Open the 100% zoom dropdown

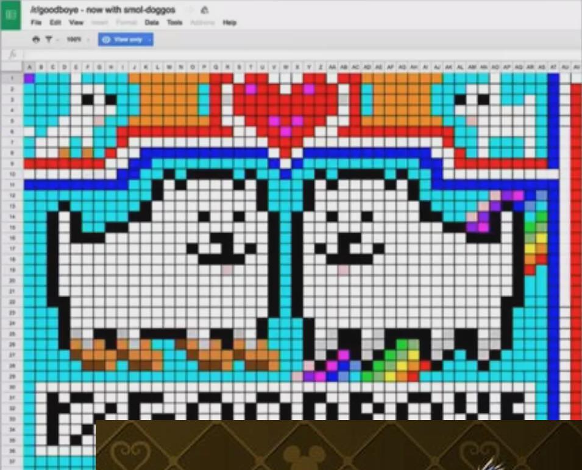click(x=78, y=40)
